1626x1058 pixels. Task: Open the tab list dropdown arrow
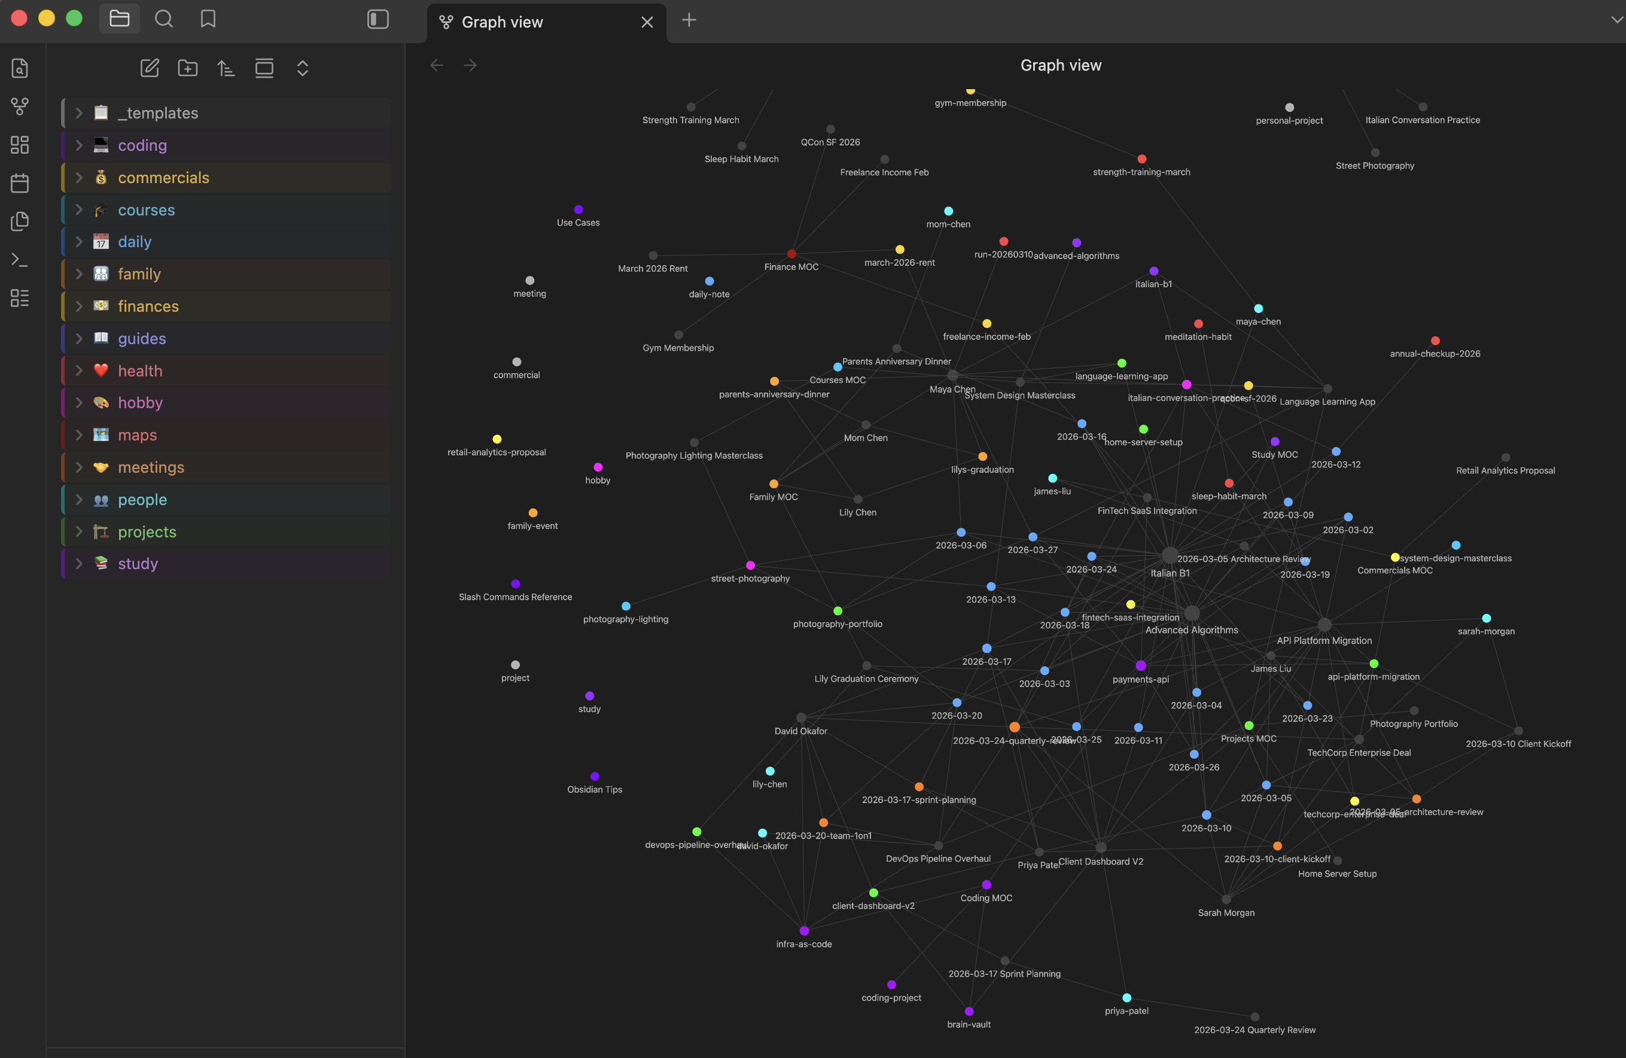1616,20
